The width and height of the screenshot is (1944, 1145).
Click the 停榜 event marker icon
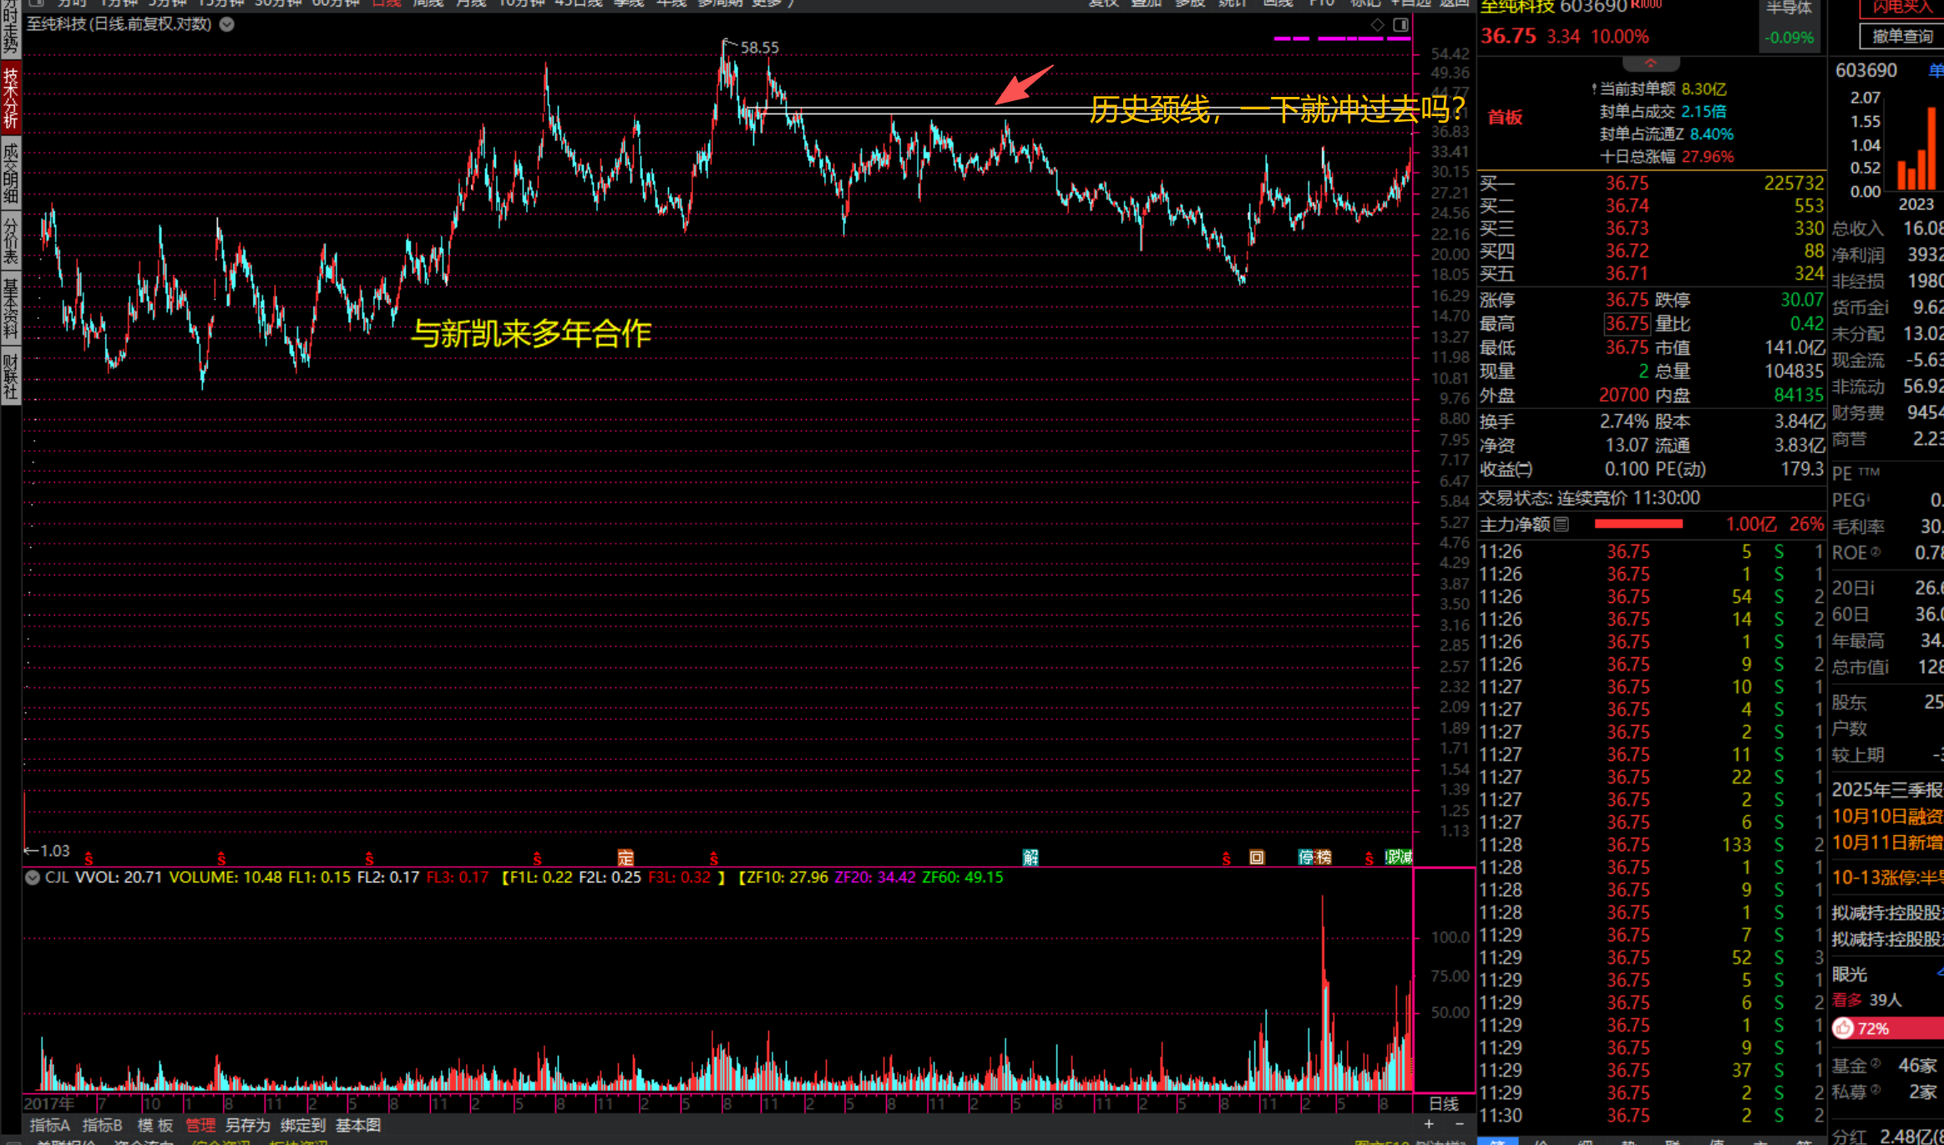point(1314,858)
